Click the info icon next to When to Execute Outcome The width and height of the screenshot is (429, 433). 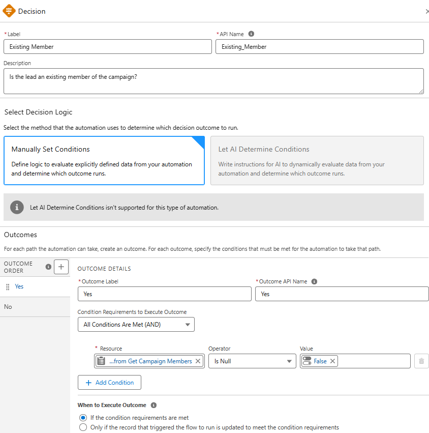(x=154, y=405)
